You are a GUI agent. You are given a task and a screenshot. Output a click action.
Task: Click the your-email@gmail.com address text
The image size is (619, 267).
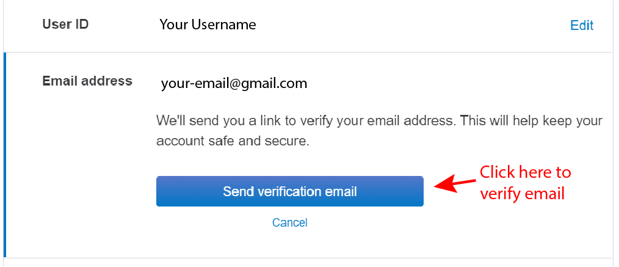tap(234, 83)
